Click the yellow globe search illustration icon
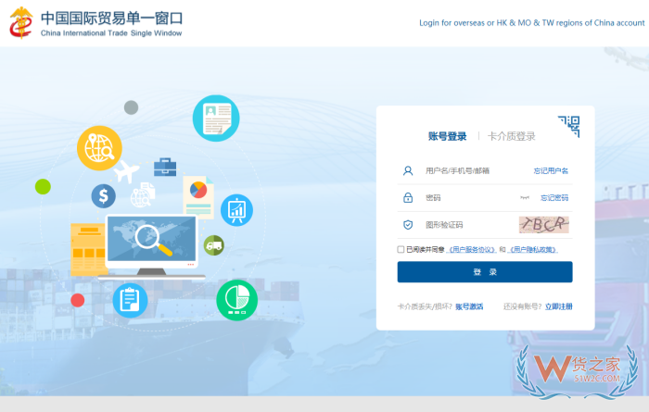This screenshot has width=649, height=412. pos(99,148)
